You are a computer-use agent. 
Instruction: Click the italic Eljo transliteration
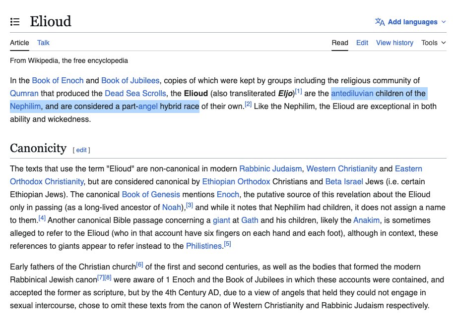pos(285,93)
